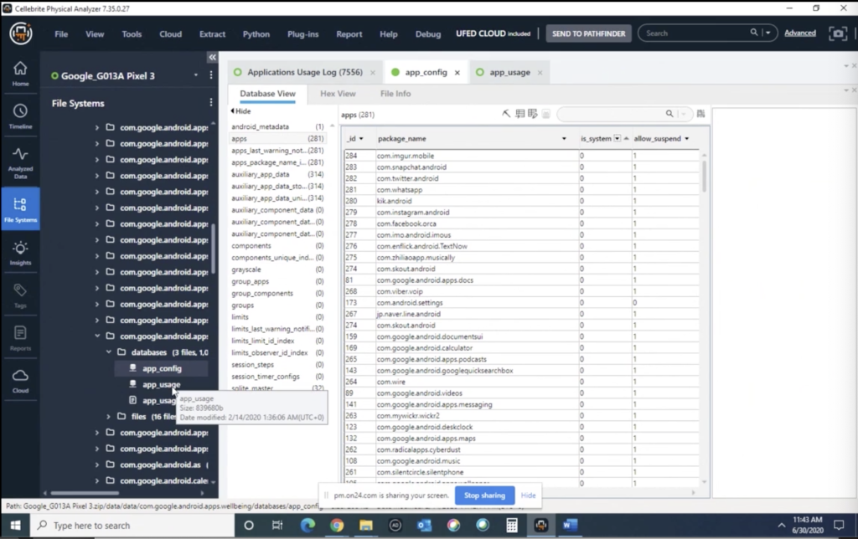Open the Tools menu
Image resolution: width=858 pixels, height=539 pixels.
132,33
